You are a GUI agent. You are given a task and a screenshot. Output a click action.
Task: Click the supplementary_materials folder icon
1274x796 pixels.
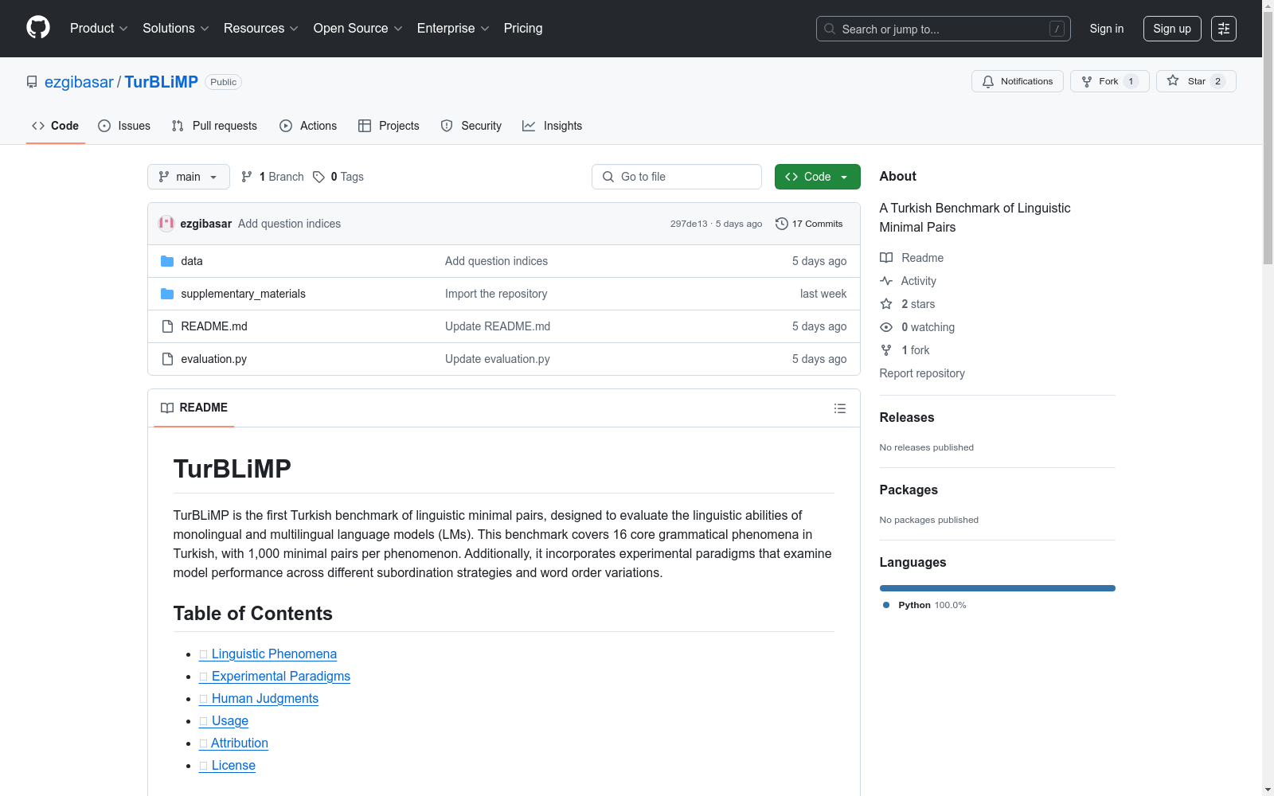coord(167,294)
